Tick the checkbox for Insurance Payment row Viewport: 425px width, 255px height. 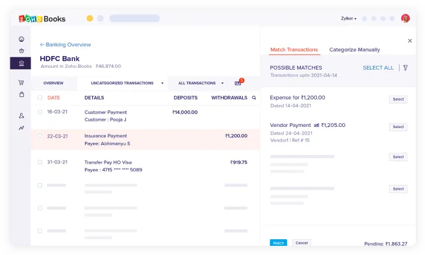(40, 136)
